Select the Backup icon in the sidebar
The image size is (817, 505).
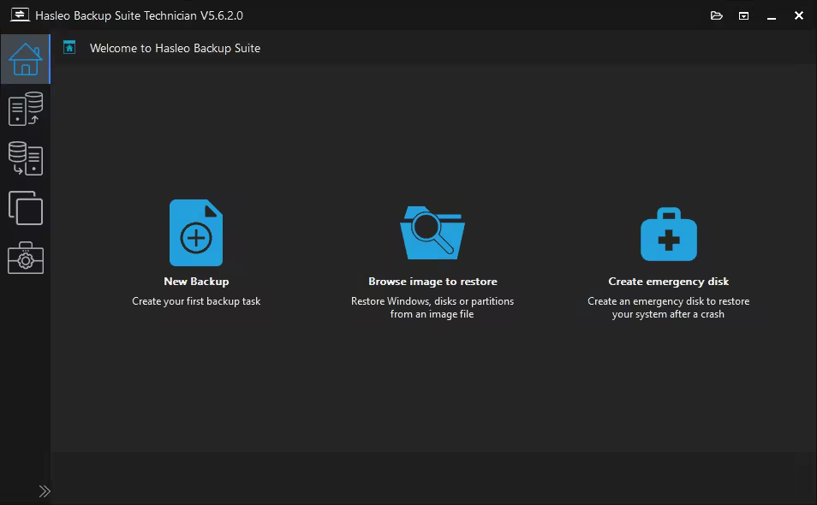(26, 109)
